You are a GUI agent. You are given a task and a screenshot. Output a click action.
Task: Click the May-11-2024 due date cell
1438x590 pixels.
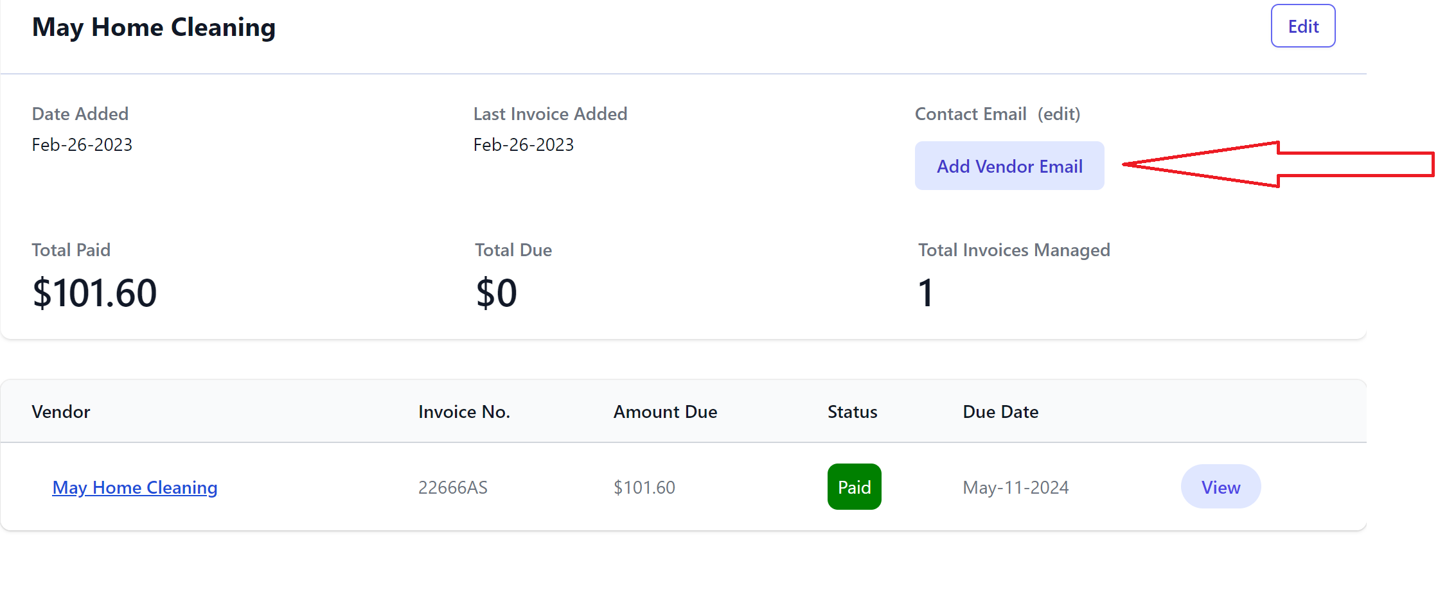point(1015,488)
